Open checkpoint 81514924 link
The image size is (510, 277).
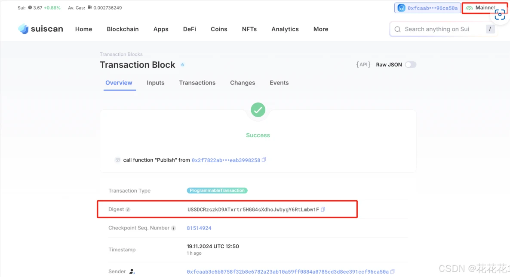pyautogui.click(x=199, y=228)
